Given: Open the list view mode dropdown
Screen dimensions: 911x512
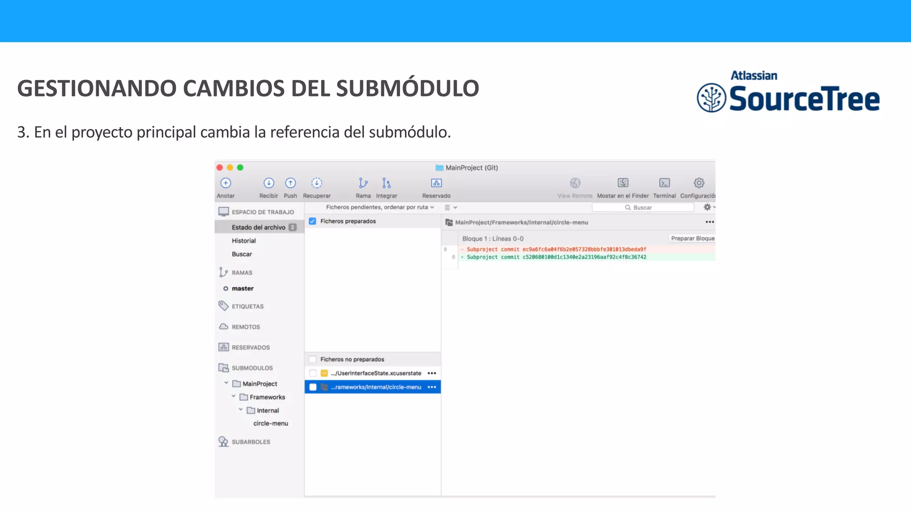Looking at the screenshot, I should pos(451,208).
